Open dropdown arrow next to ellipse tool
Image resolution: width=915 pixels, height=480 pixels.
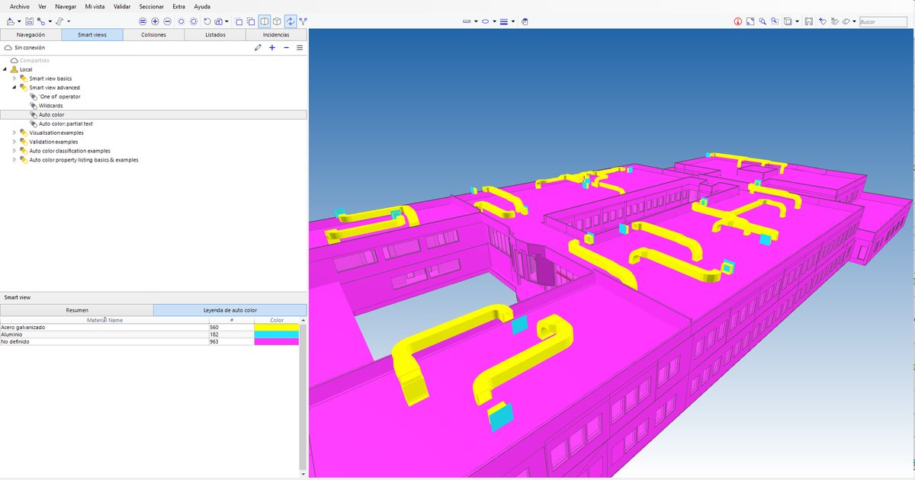click(494, 22)
